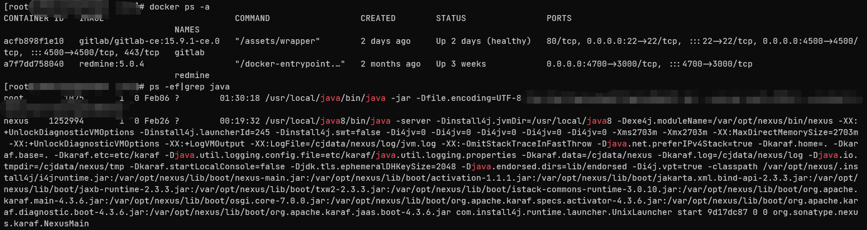The width and height of the screenshot is (867, 230).
Task: Click the gitlab container ID acfb898f1e10
Action: 34,41
